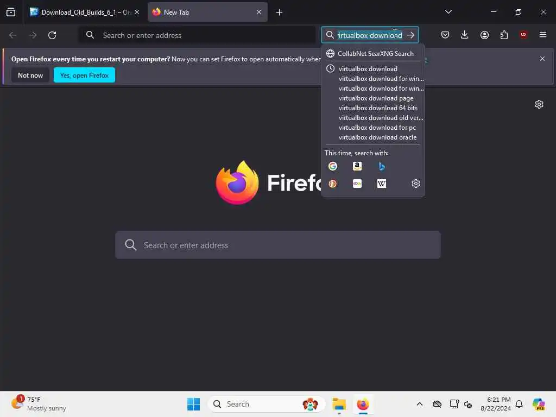
Task: Go back one page
Action: (x=13, y=35)
